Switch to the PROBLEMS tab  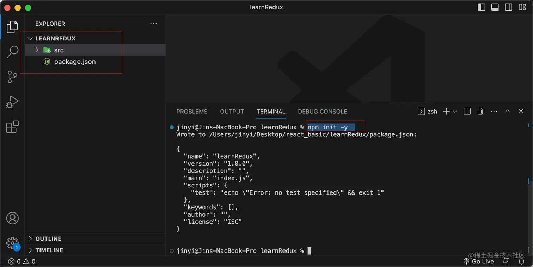tap(192, 112)
